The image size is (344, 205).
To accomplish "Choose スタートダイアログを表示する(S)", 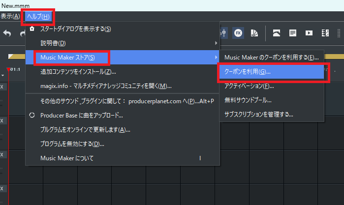I will [x=75, y=29].
